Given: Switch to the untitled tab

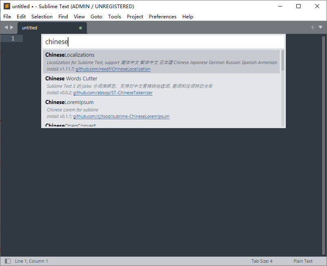Looking at the screenshot, I should (x=52, y=28).
